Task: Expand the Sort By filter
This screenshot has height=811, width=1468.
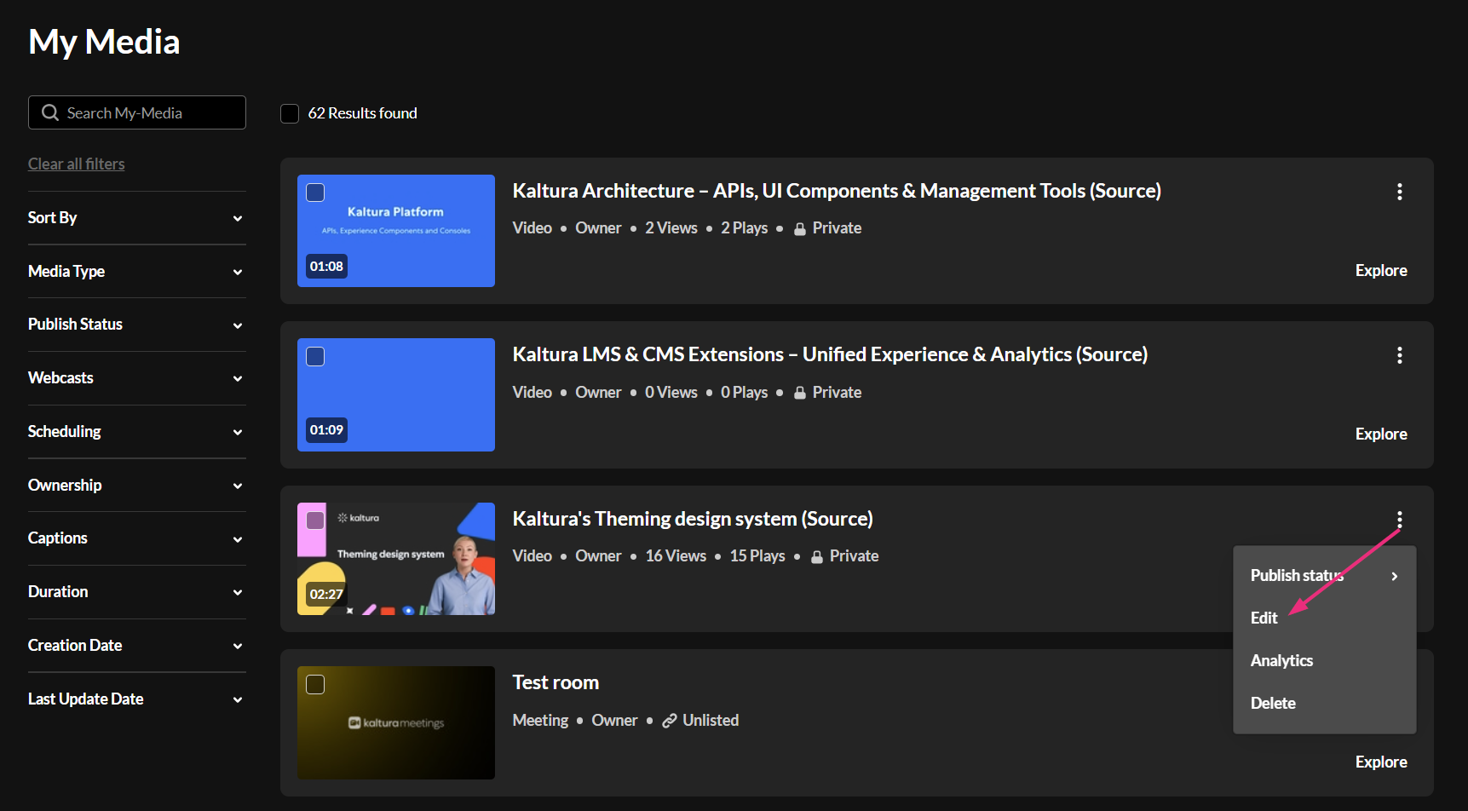Action: tap(137, 218)
